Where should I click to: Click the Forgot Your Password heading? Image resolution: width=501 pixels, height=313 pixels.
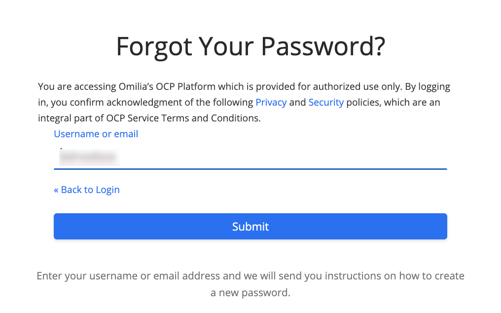(250, 46)
